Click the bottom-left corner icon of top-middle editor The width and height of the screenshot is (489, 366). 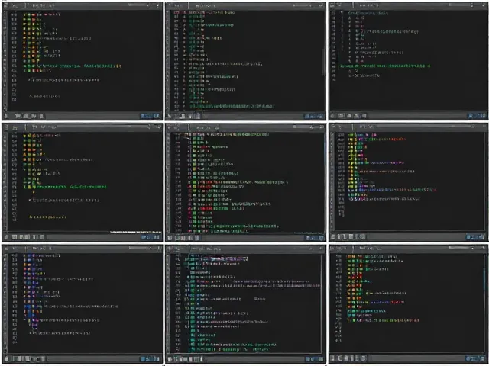point(169,117)
